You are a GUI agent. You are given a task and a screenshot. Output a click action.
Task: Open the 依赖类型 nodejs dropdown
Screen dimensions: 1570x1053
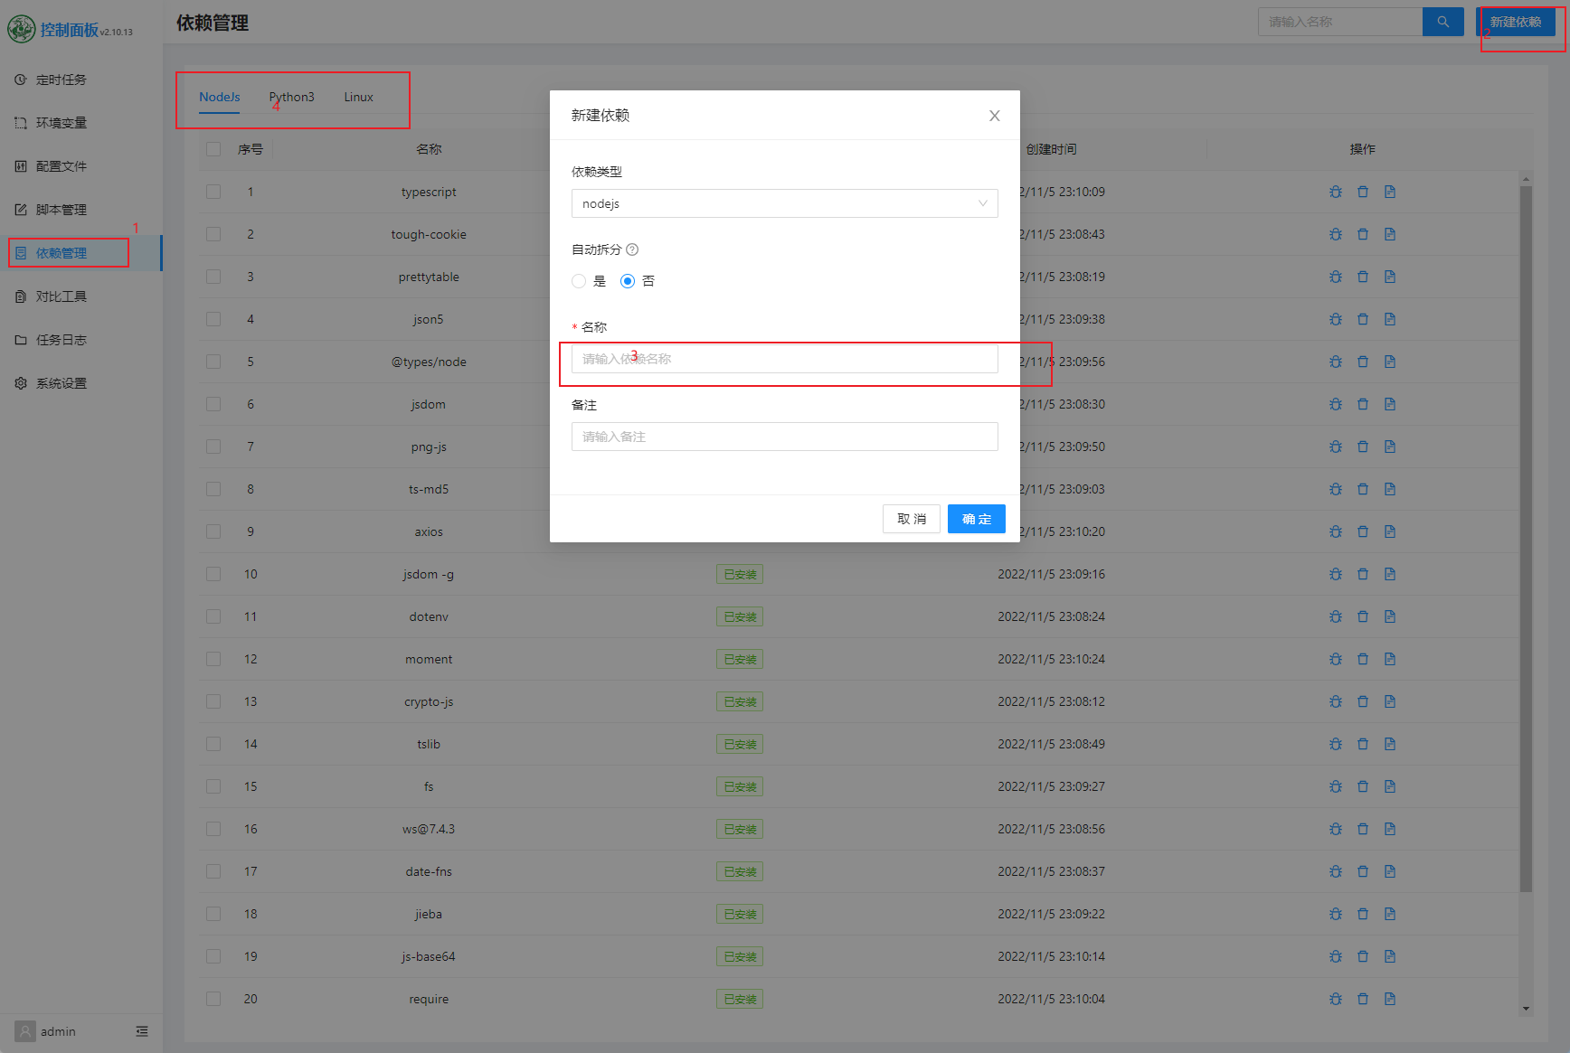pos(784,203)
